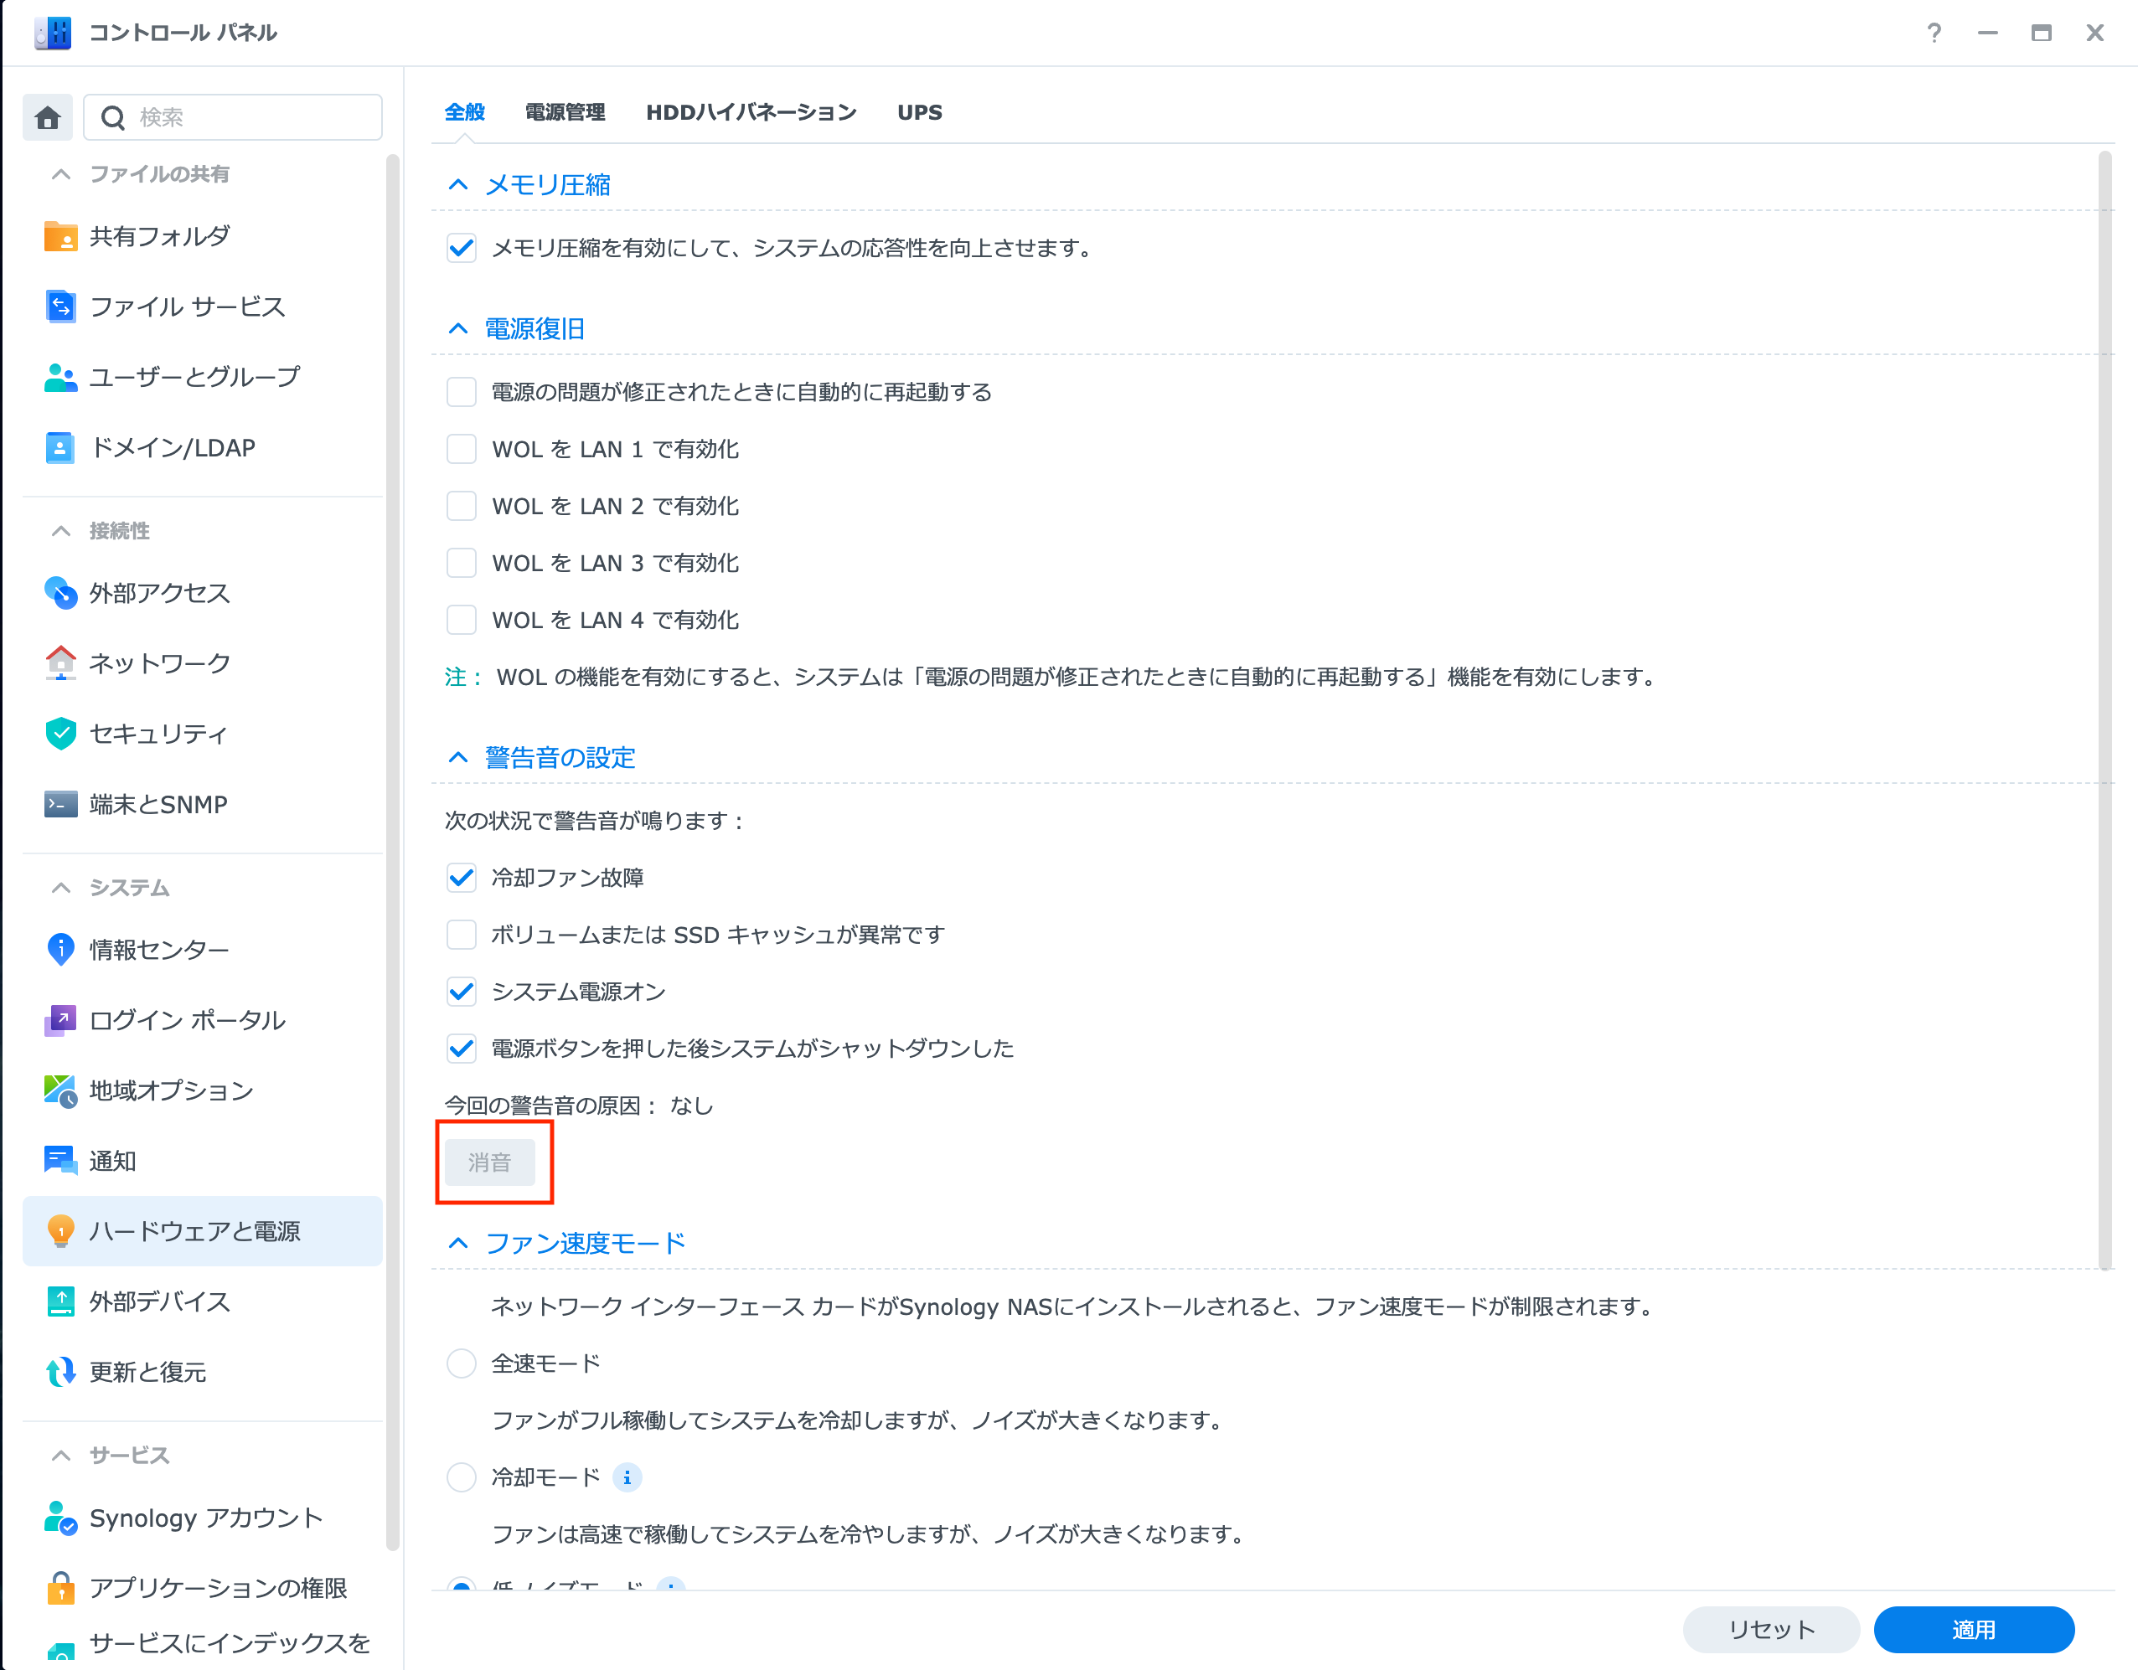Open 情報センター info center icon
The image size is (2138, 1670).
pyautogui.click(x=60, y=949)
